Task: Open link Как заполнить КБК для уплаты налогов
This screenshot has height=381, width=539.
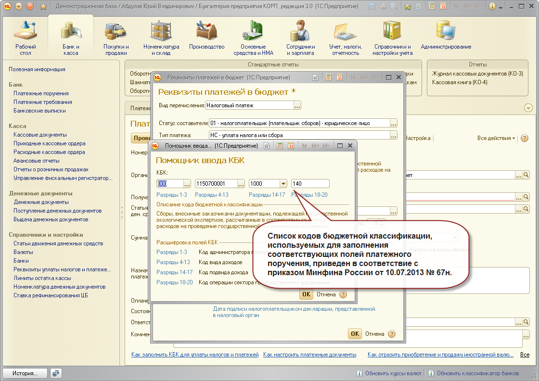Action: point(195,355)
